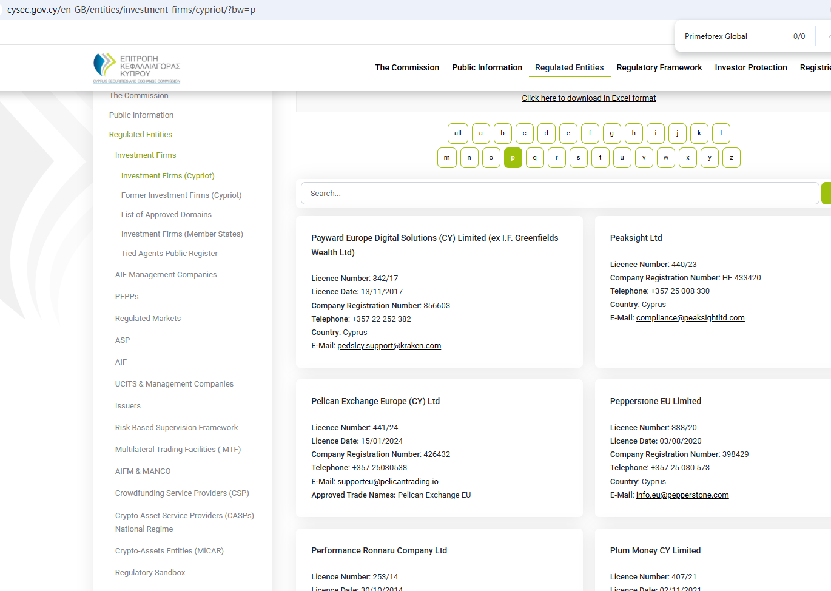Filter entities by letter 'a'

[480, 133]
